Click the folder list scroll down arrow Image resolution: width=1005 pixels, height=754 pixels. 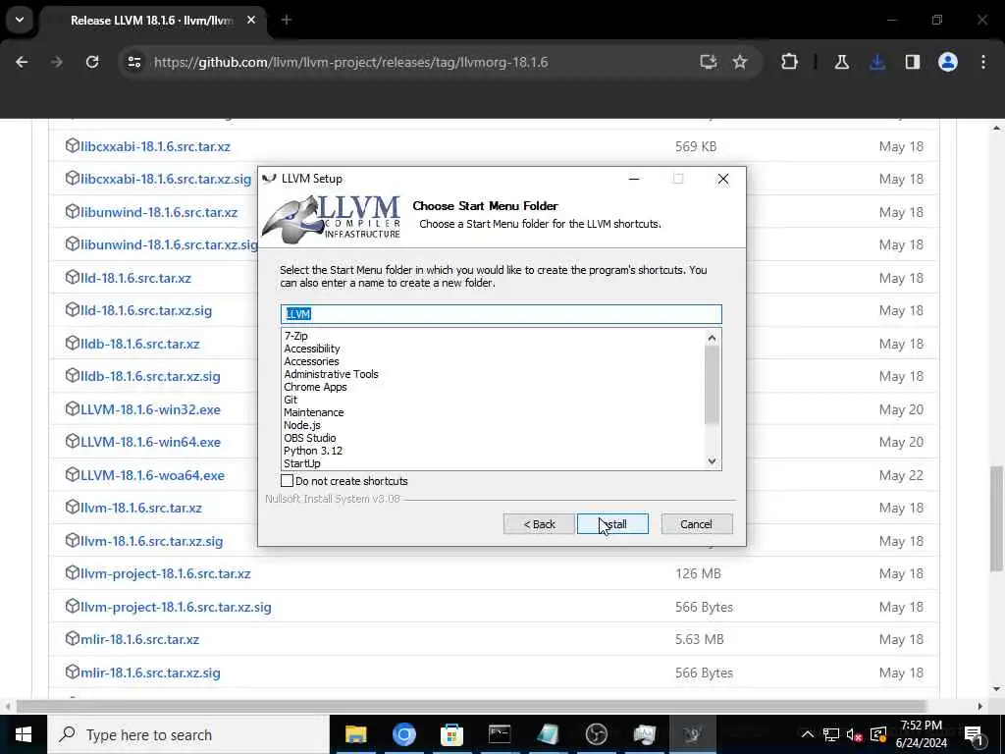(x=713, y=461)
